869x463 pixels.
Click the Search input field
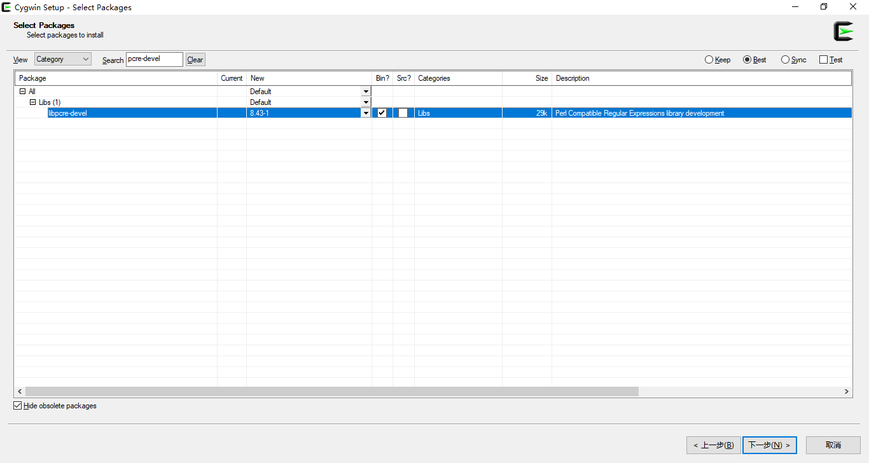(x=155, y=59)
